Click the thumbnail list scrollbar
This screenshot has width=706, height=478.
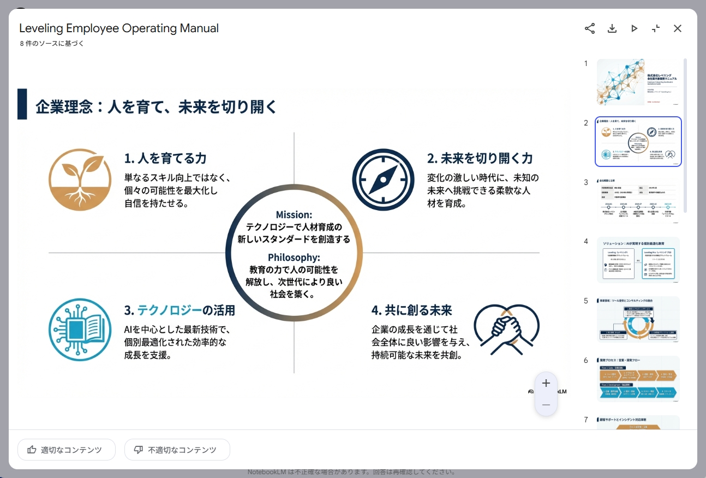pyautogui.click(x=685, y=135)
